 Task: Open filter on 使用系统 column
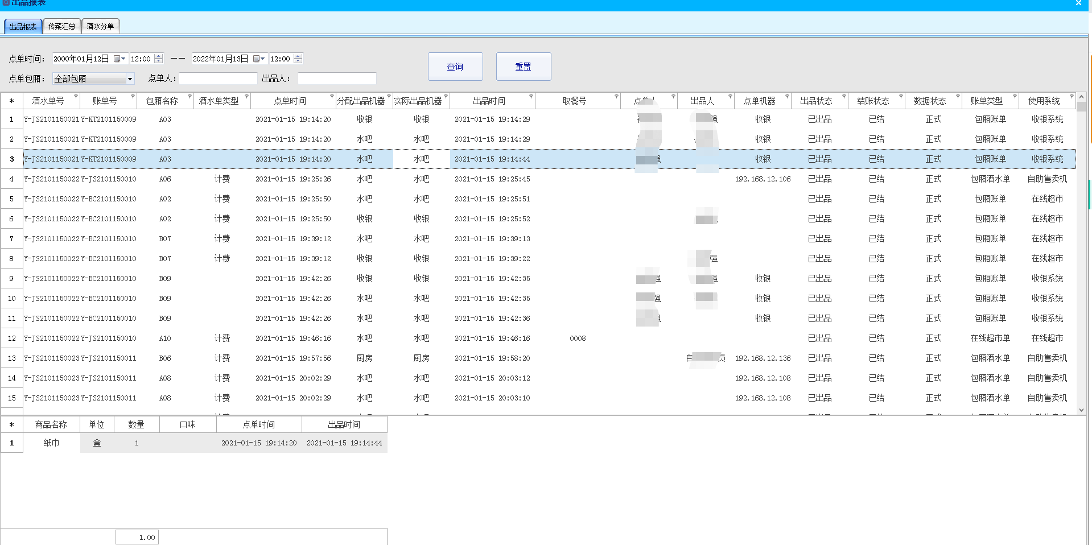click(1072, 97)
